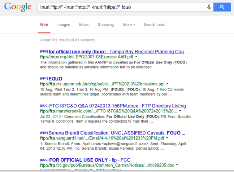
Task: Click the microphone voice search icon
Action: point(209,7)
